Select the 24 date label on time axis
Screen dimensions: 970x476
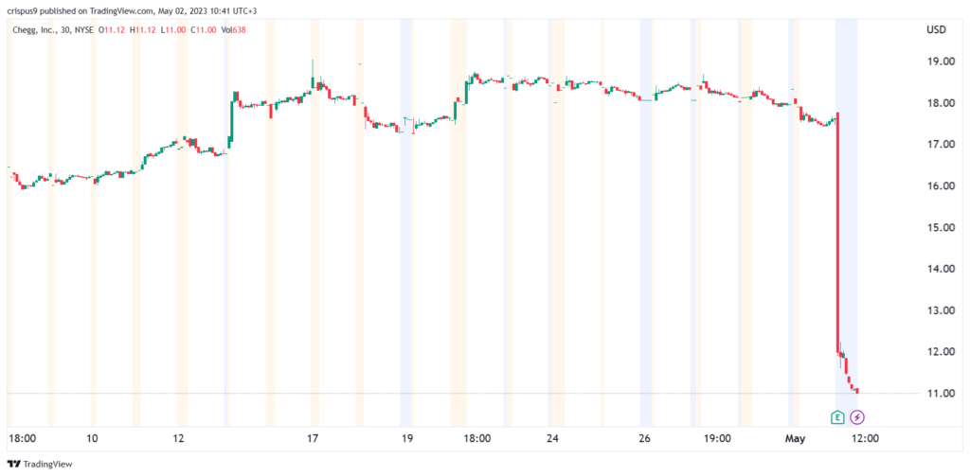tap(554, 439)
